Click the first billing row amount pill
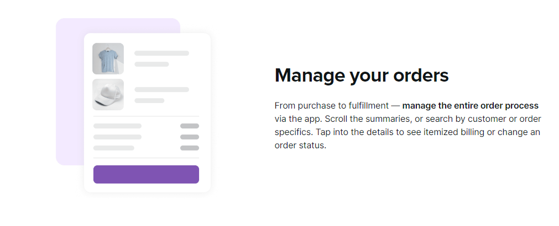This screenshot has height=226, width=559. pyautogui.click(x=189, y=126)
